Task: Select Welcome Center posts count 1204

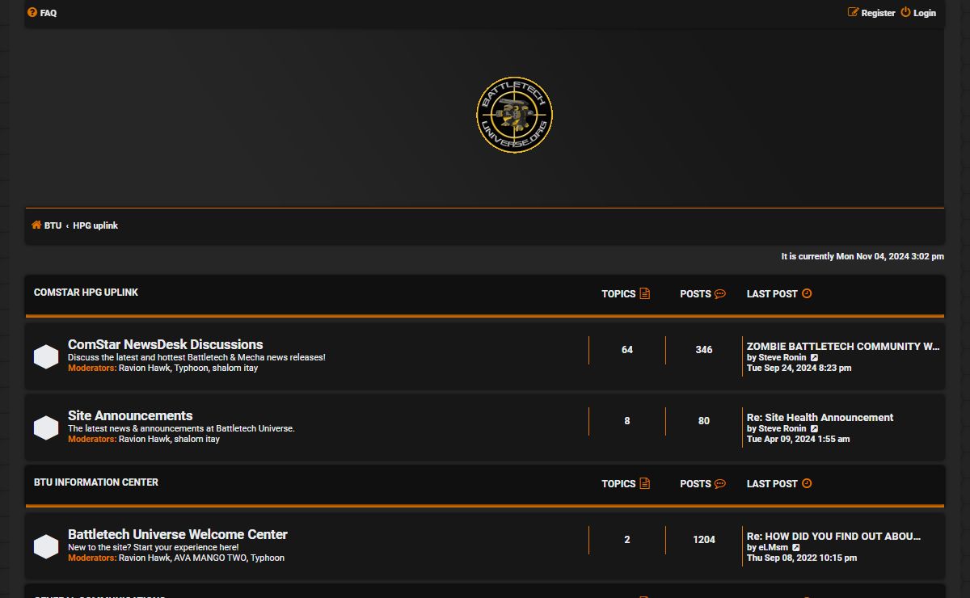Action: point(704,540)
